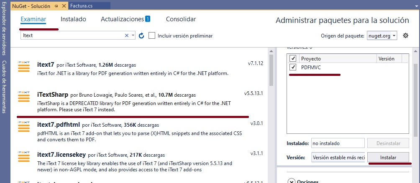
Task: Toggle the select-all Proyecto header checkbox
Action: pos(293,58)
